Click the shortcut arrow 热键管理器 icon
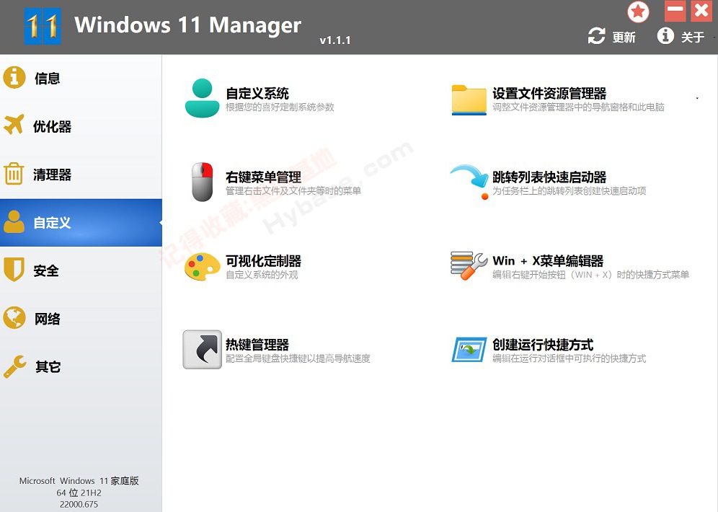Screen dimensions: 718x512 point(203,350)
